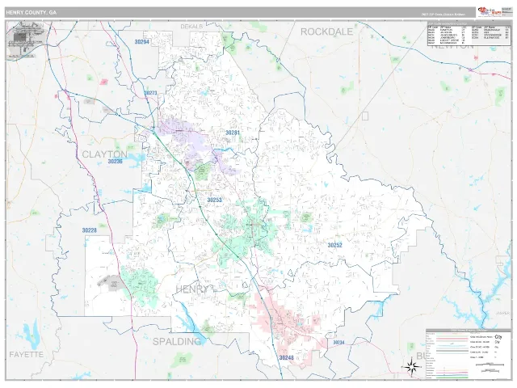Click ZIP code 30248 label
The width and height of the screenshot is (517, 388).
[286, 357]
